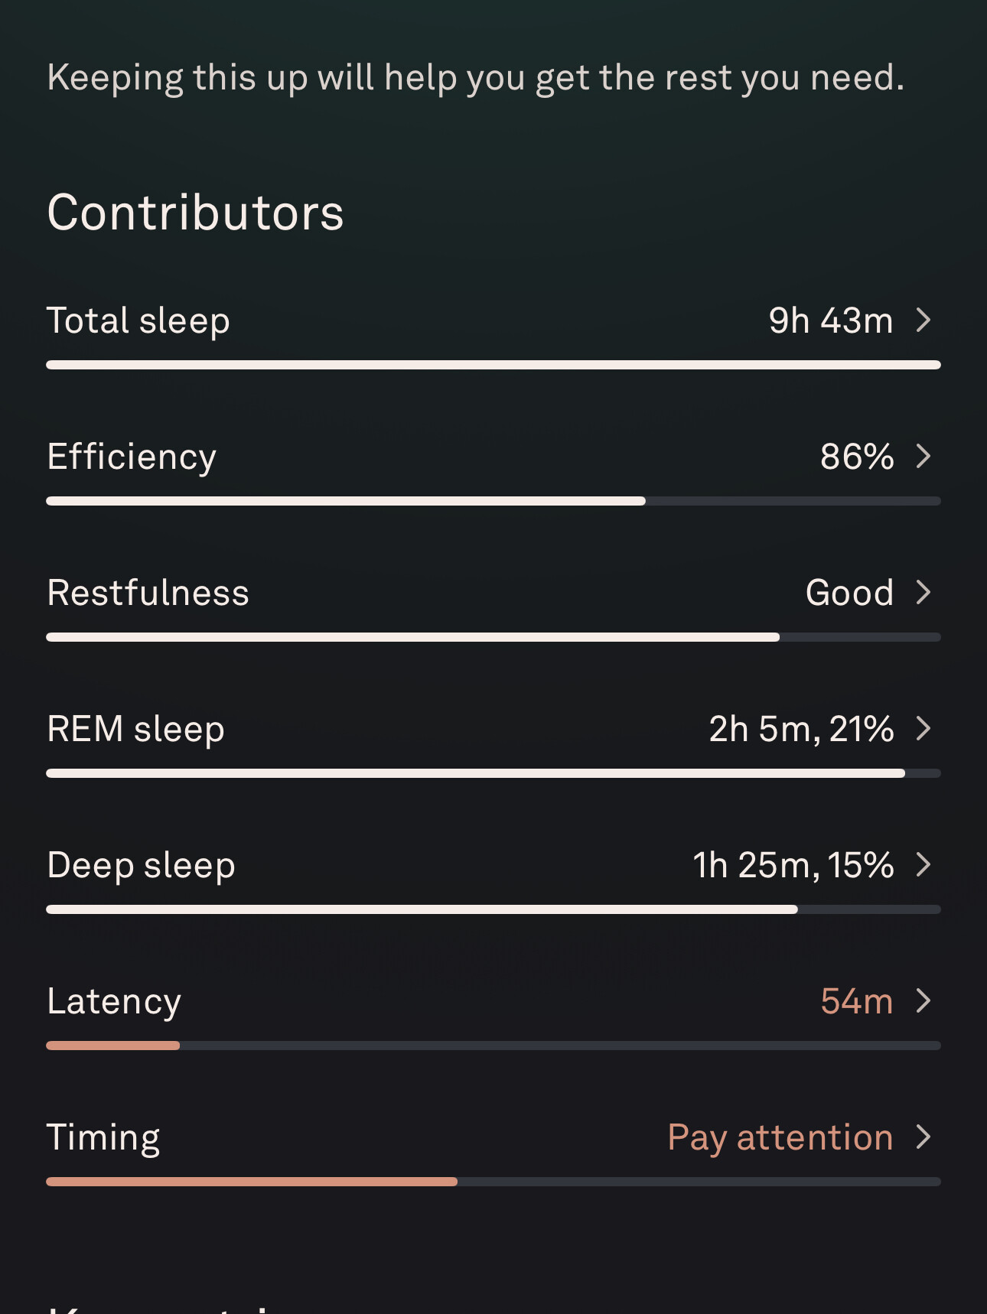Open Efficiency details chevron
The width and height of the screenshot is (987, 1314).
coord(923,456)
